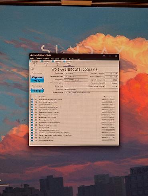
Task: Click the status orb for attribute 09
Action: tap(32, 120)
